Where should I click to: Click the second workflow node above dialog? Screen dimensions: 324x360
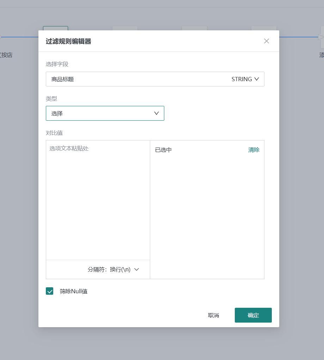(x=125, y=28)
